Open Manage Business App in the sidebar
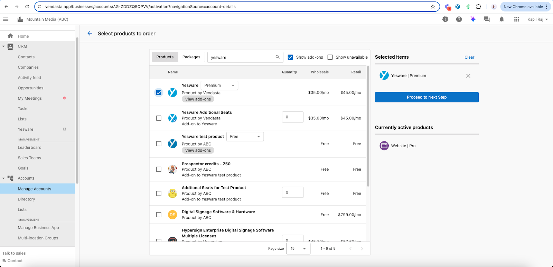553x267 pixels. tap(38, 228)
